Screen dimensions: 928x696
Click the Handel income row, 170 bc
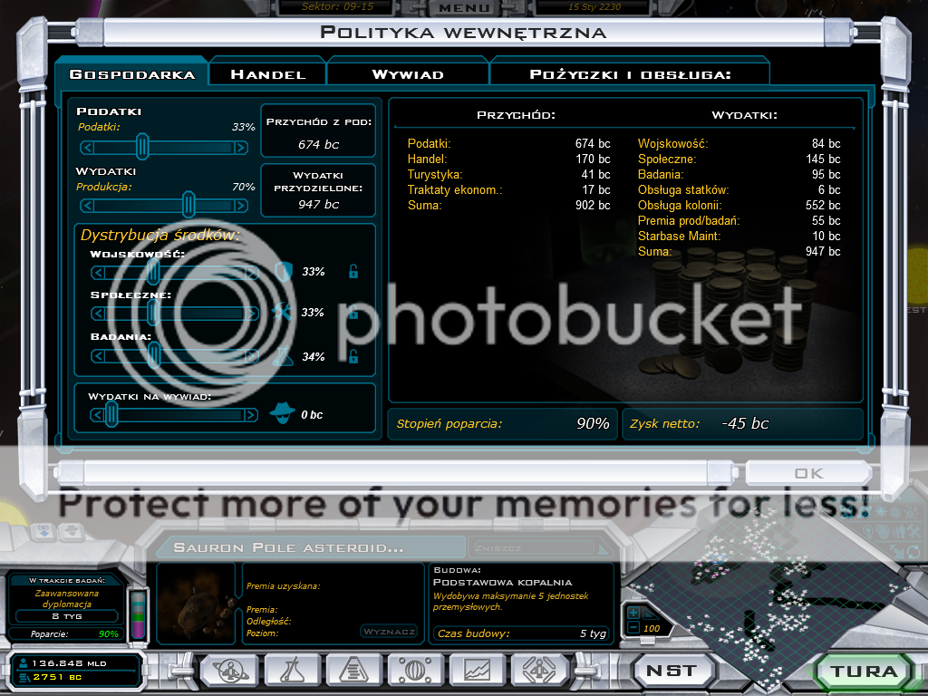click(508, 159)
